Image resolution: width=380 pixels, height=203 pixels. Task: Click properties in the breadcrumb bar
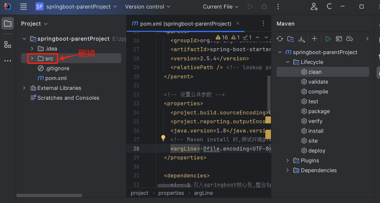pos(171,193)
